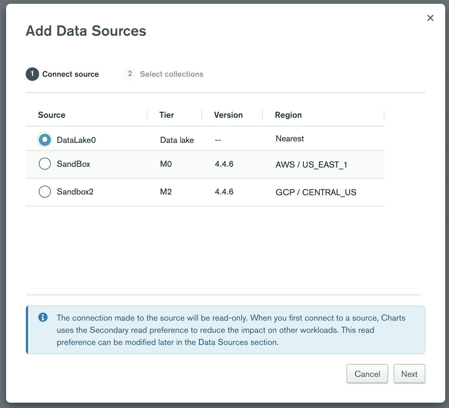449x408 pixels.
Task: Click the AWS / US_EAST_1 region cell
Action: (x=311, y=165)
